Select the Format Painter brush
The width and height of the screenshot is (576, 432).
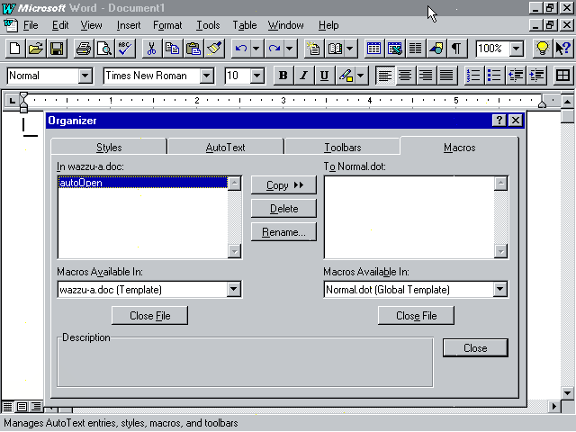click(214, 49)
